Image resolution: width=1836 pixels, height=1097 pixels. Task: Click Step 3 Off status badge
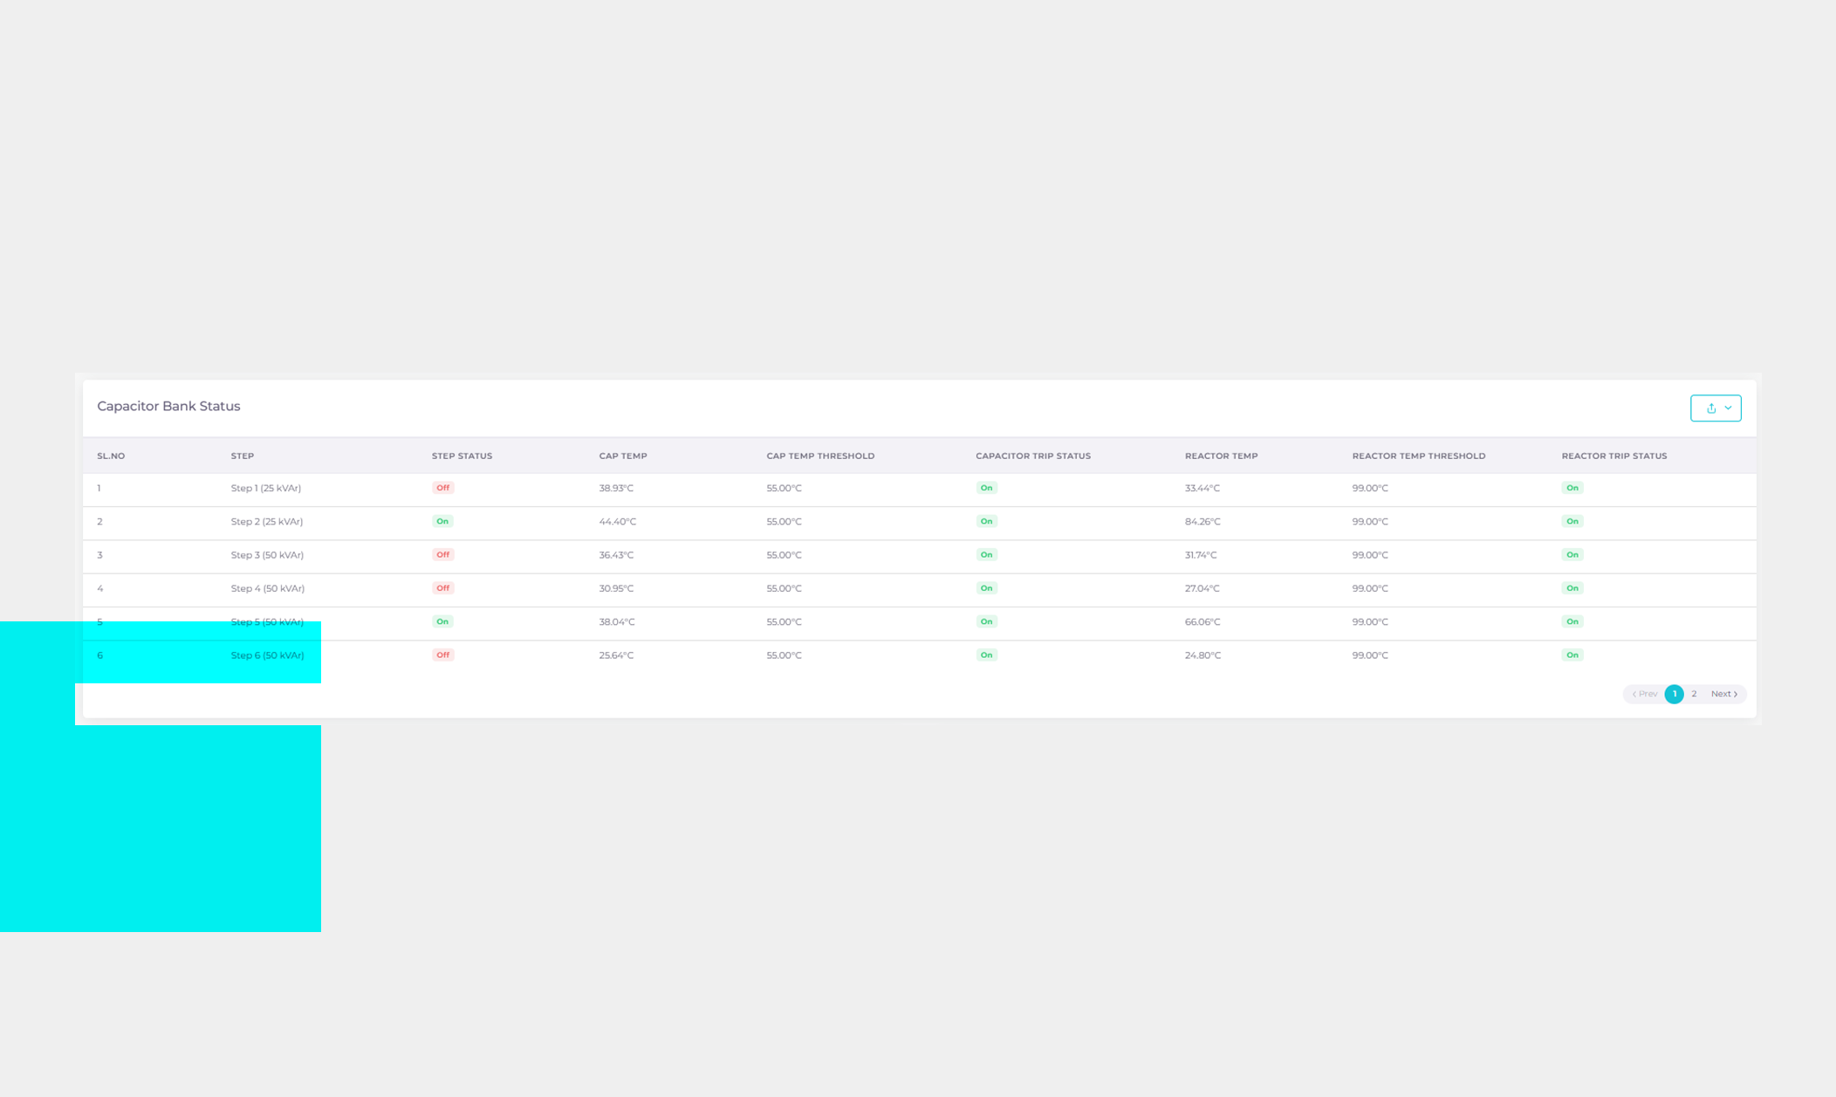tap(442, 555)
